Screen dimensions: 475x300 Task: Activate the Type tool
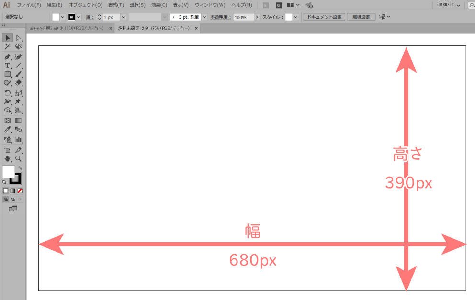tap(8, 66)
